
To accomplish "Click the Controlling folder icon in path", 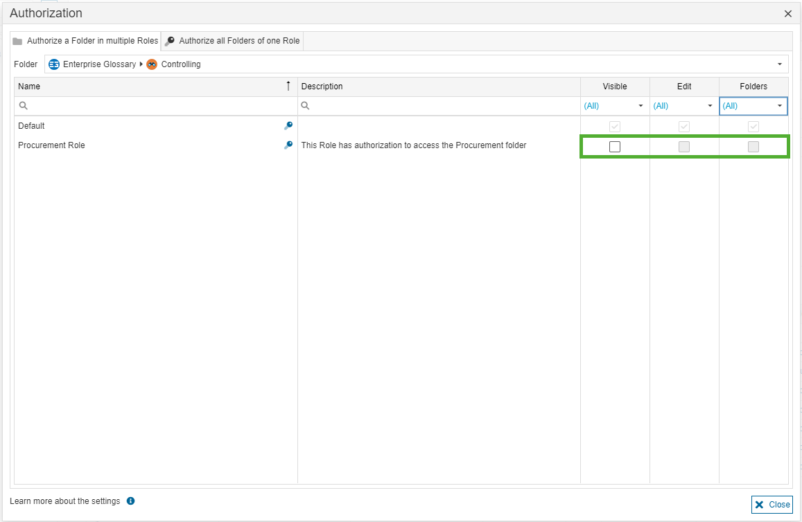I will point(152,64).
